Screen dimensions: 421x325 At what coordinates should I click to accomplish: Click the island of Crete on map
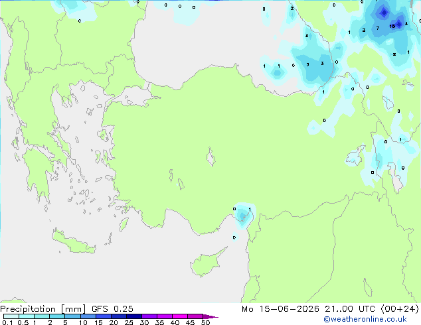pyautogui.click(x=73, y=242)
